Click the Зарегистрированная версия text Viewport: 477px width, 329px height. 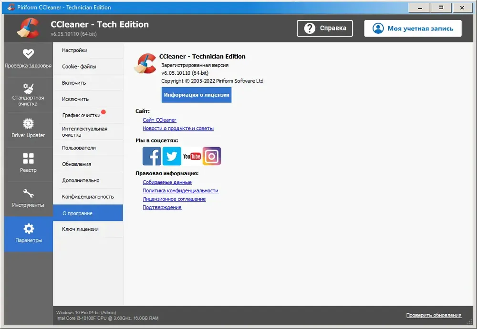point(195,65)
